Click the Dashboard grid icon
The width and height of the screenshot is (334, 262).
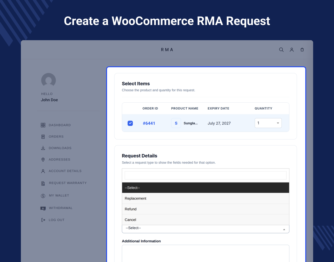(43, 125)
